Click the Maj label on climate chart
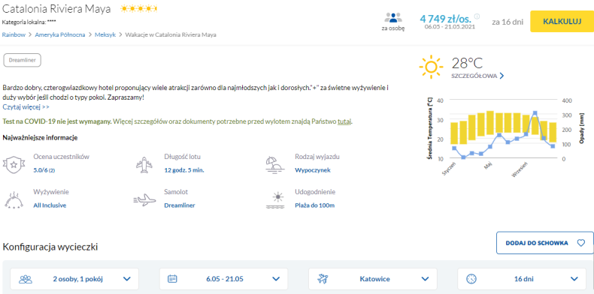 coord(488,166)
